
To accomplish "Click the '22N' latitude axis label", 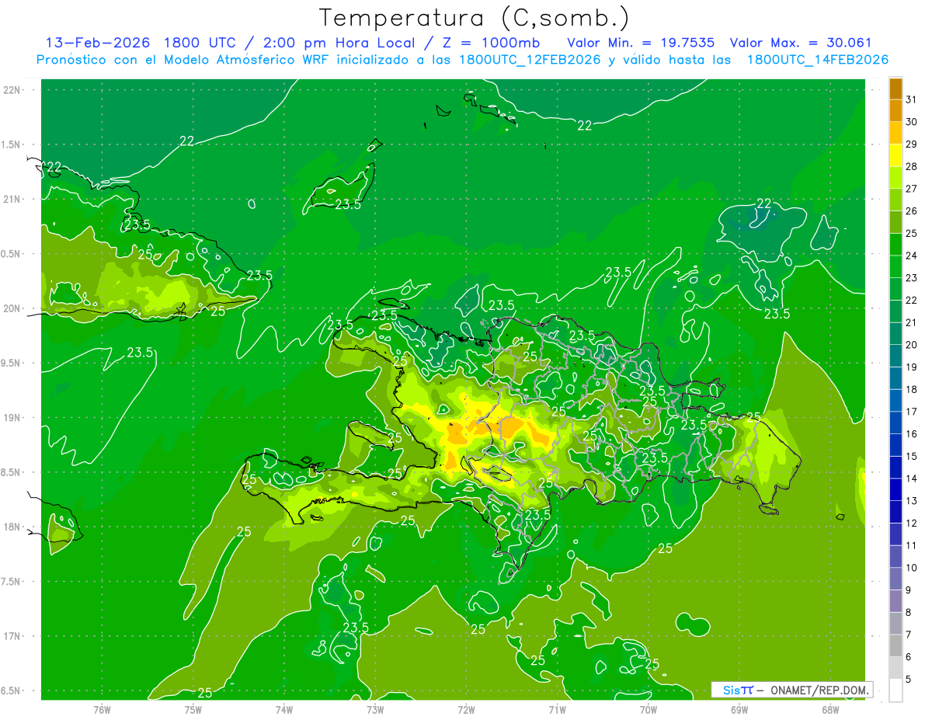I will [12, 89].
